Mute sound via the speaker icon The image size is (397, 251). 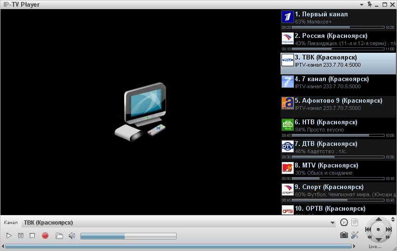[72, 236]
